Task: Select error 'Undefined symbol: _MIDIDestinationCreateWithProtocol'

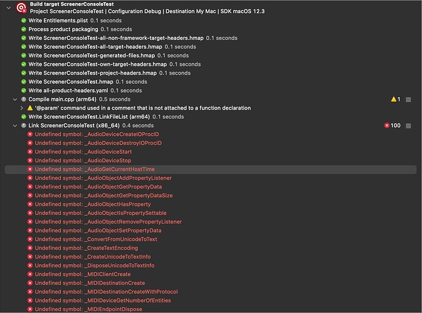Action: point(107,292)
